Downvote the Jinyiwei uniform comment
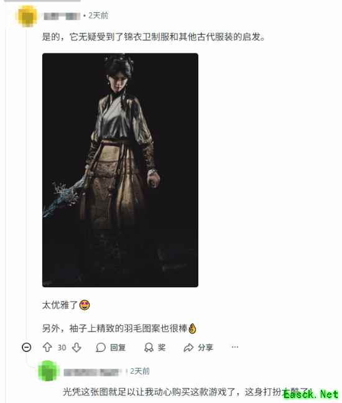Screen dimensions: 342x403 [76, 348]
